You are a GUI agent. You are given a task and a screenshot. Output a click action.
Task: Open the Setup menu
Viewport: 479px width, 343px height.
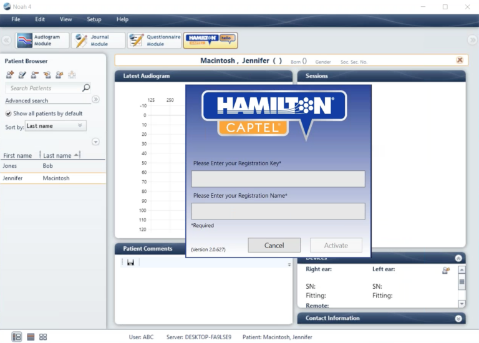coord(94,19)
